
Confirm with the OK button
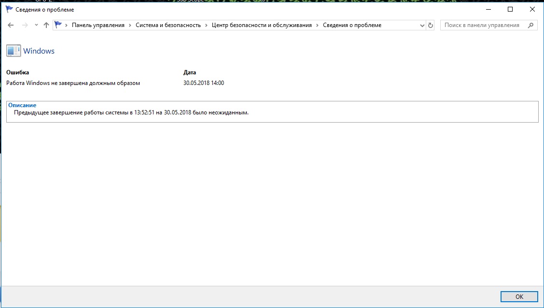point(519,296)
